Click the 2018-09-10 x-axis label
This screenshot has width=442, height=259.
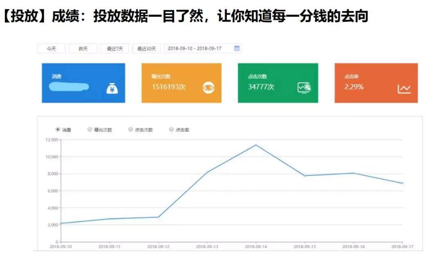click(61, 247)
